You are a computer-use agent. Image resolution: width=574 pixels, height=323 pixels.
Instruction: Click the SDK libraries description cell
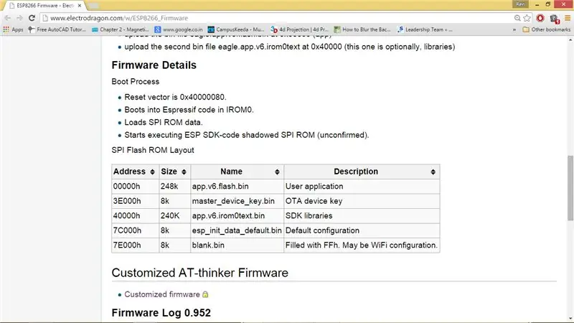pyautogui.click(x=362, y=216)
